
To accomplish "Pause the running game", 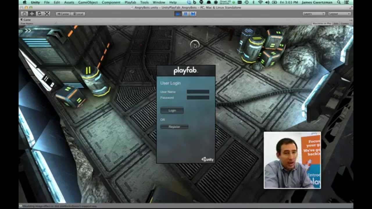I will click(185, 14).
